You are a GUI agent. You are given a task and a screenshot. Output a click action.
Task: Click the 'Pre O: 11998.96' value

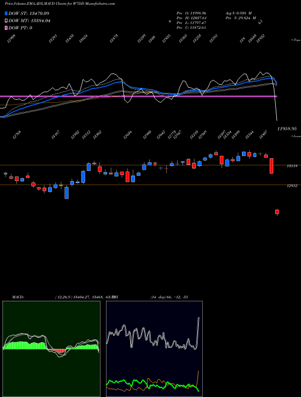(x=191, y=13)
